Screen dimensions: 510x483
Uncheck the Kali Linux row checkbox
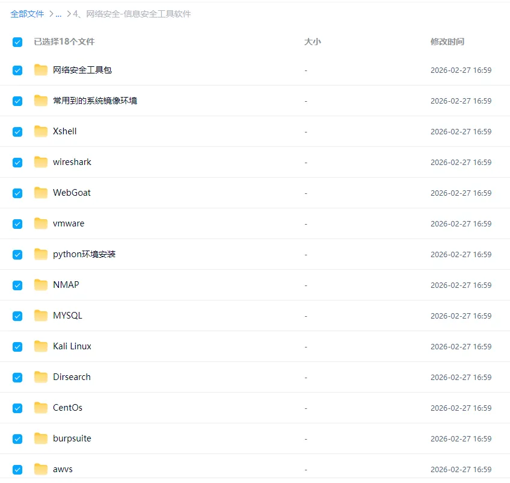17,347
